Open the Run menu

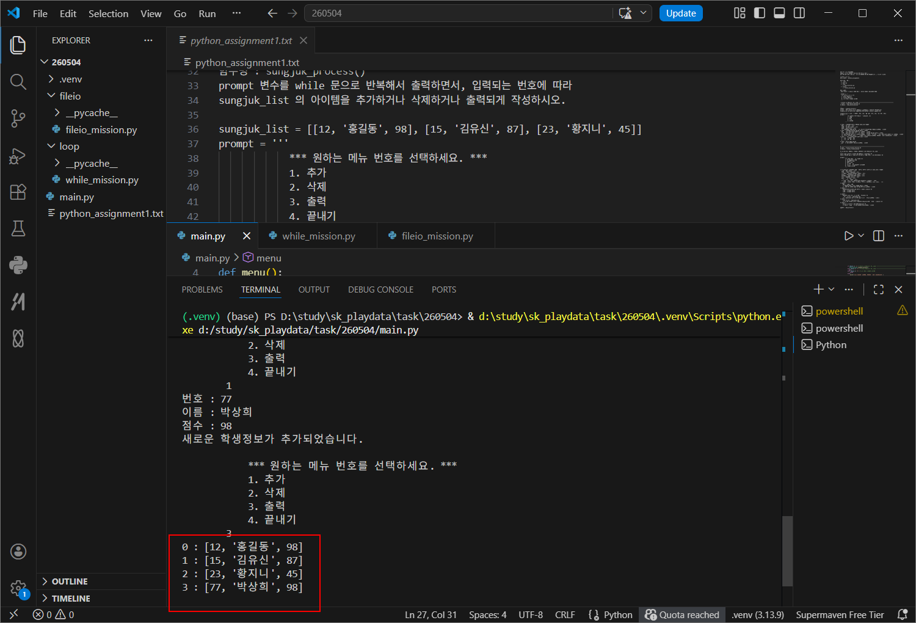pyautogui.click(x=207, y=13)
